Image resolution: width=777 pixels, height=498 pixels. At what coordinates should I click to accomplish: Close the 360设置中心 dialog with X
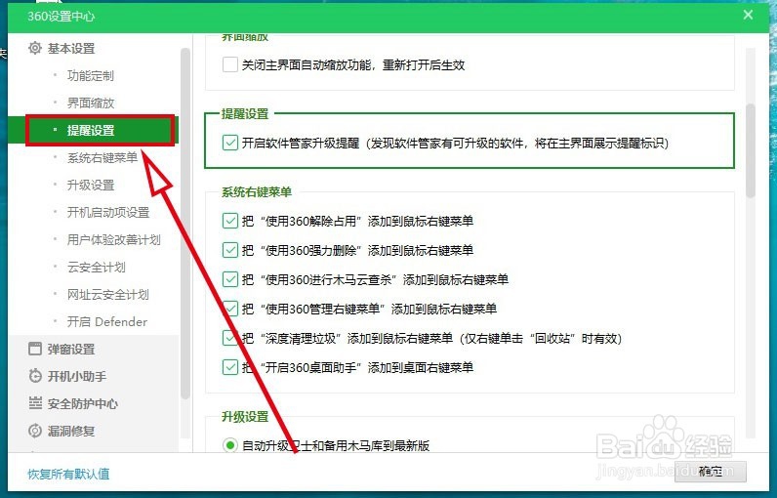748,15
